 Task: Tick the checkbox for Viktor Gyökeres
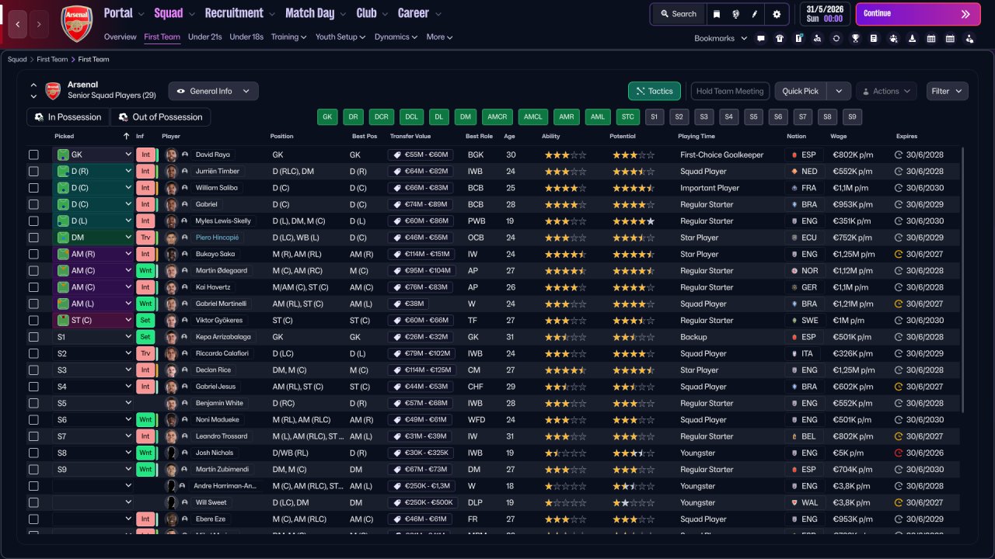pos(33,320)
